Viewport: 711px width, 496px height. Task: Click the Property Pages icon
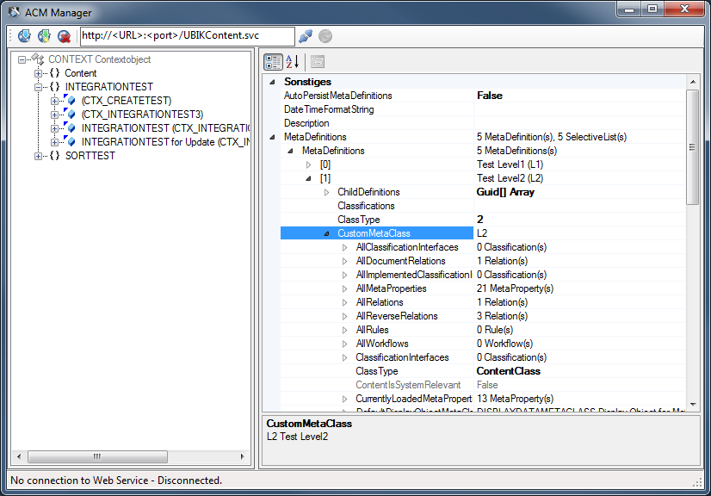(318, 61)
